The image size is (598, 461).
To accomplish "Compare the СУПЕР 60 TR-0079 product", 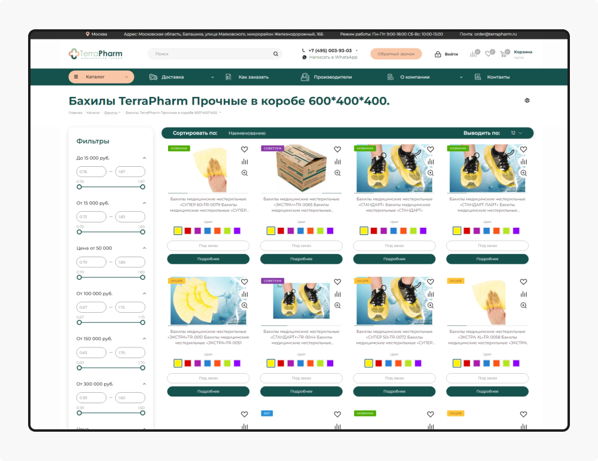I will [x=245, y=161].
